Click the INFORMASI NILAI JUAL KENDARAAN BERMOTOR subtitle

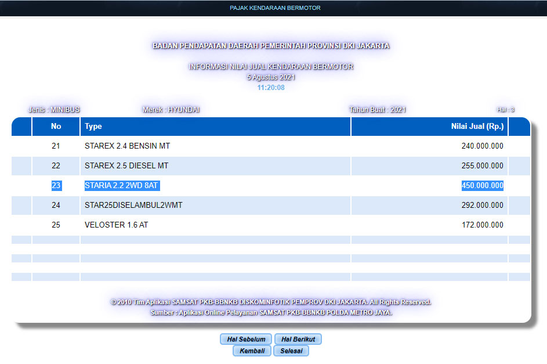pos(271,67)
